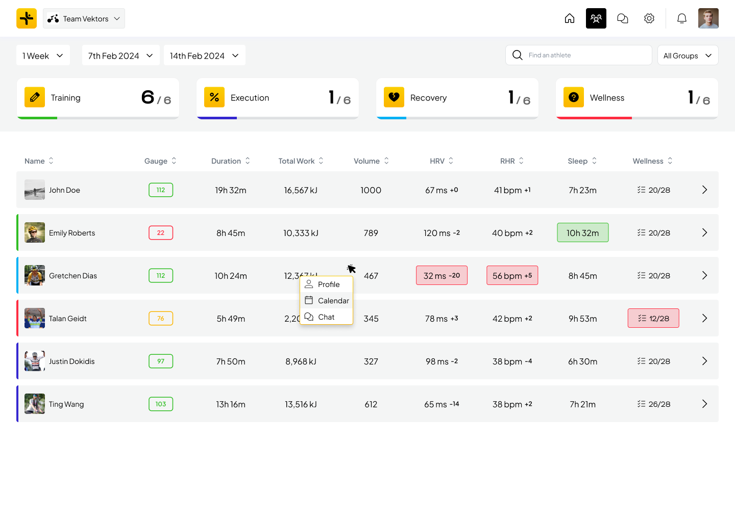Click Talan Geidt wellness 12/28 badge

[653, 318]
